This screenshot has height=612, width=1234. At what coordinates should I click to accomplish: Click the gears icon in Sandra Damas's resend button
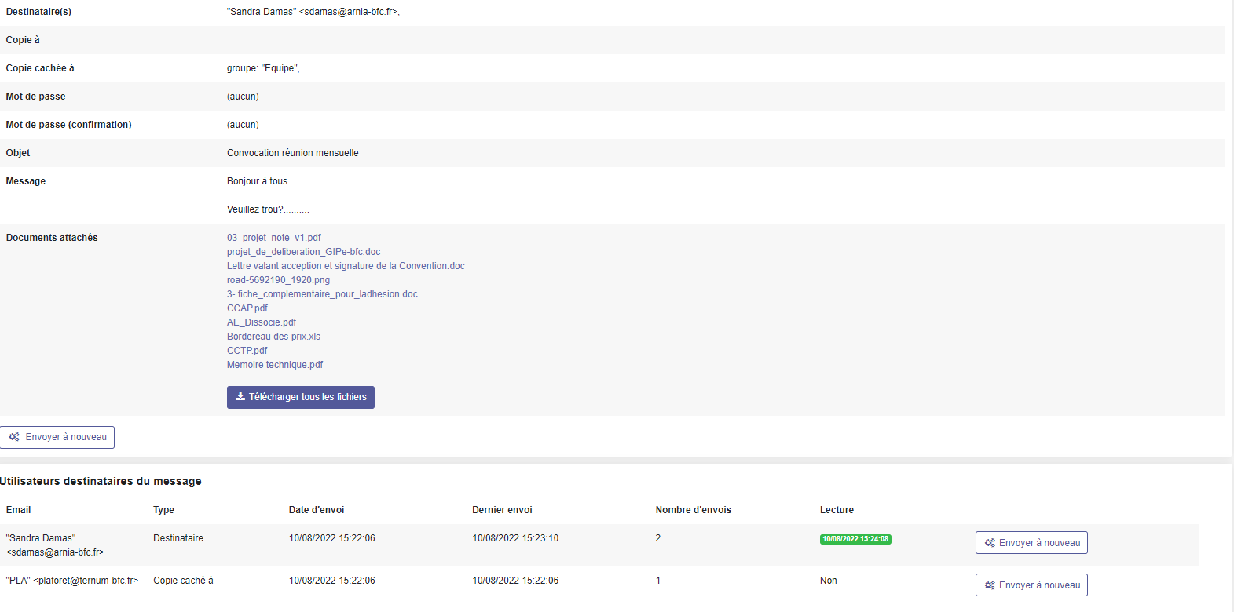[990, 543]
